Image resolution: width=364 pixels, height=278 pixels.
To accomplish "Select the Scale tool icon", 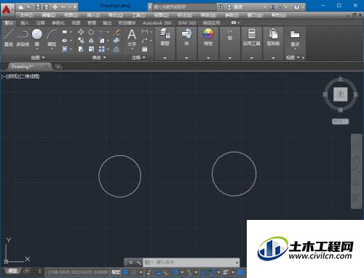I will pos(91,49).
